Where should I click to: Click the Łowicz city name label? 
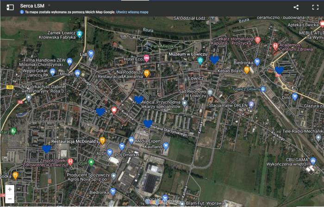point(196,78)
